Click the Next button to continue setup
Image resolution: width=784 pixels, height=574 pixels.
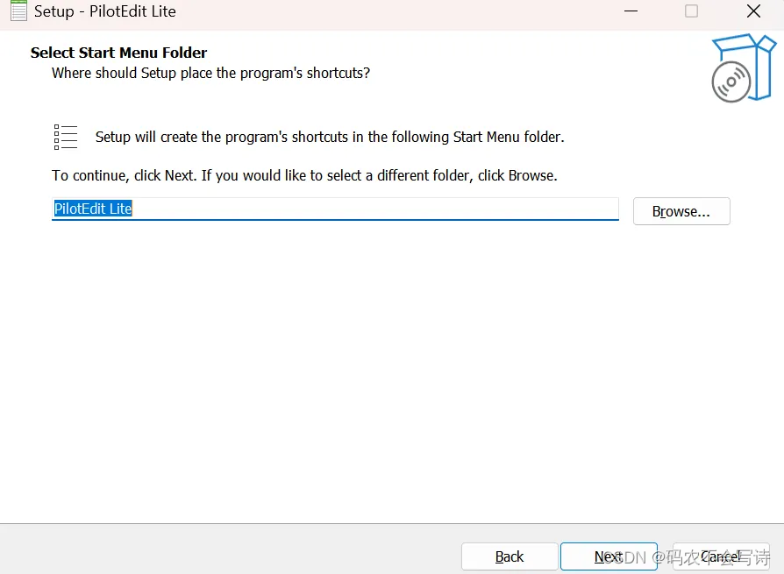click(609, 556)
